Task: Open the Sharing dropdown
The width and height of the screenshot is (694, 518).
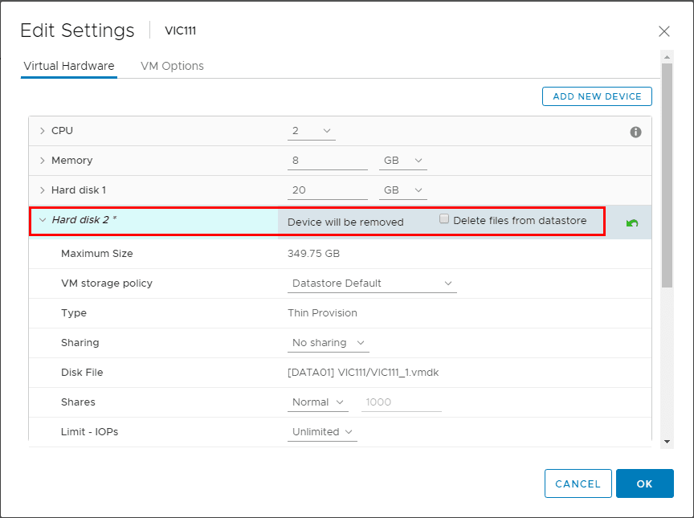Action: point(328,343)
